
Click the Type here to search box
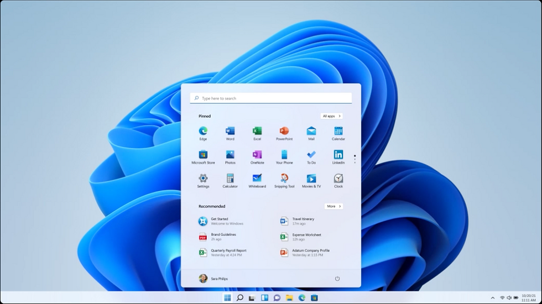[x=271, y=98]
